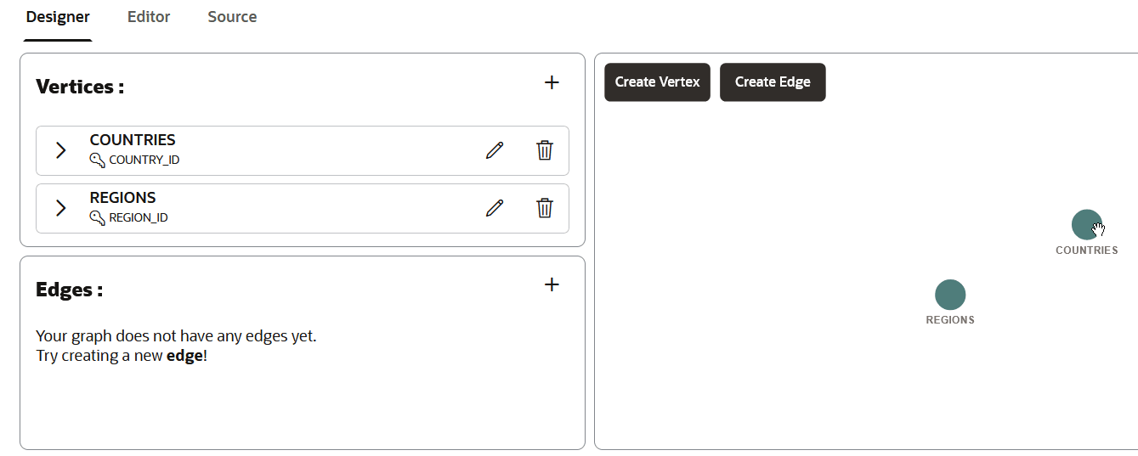1138x456 pixels.
Task: Add a new vertex with plus icon
Action: 552,82
